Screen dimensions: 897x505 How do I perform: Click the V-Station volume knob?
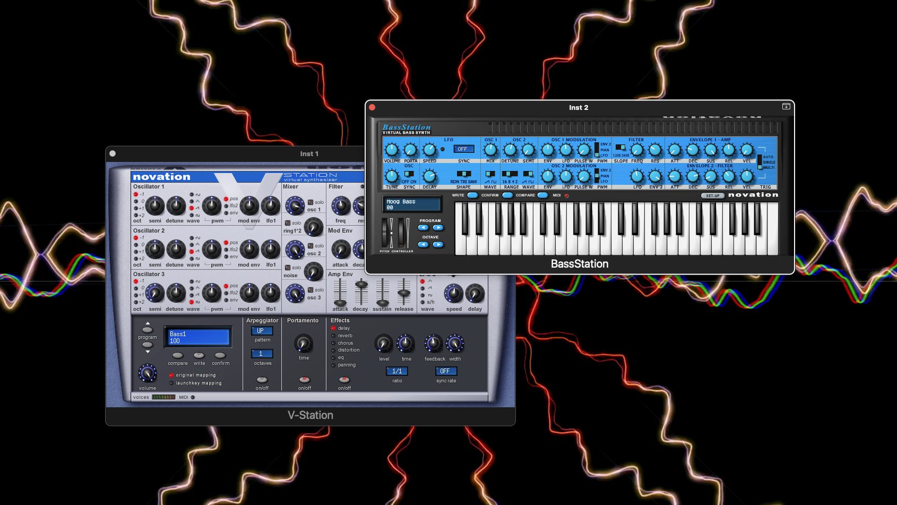coord(148,373)
